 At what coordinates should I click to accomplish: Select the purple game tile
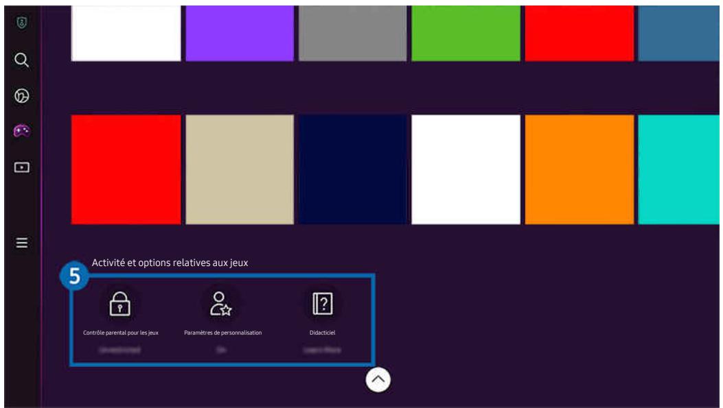coord(240,33)
